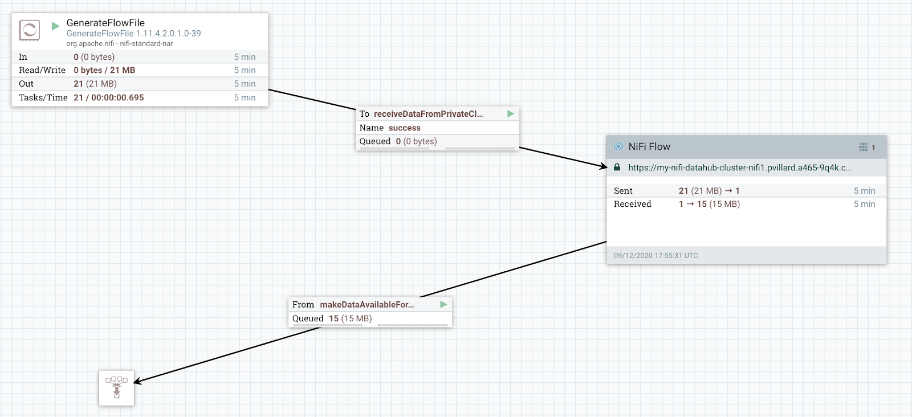Click the queue size bar under makeDataAvailableFor
The width and height of the screenshot is (912, 417).
413,325
